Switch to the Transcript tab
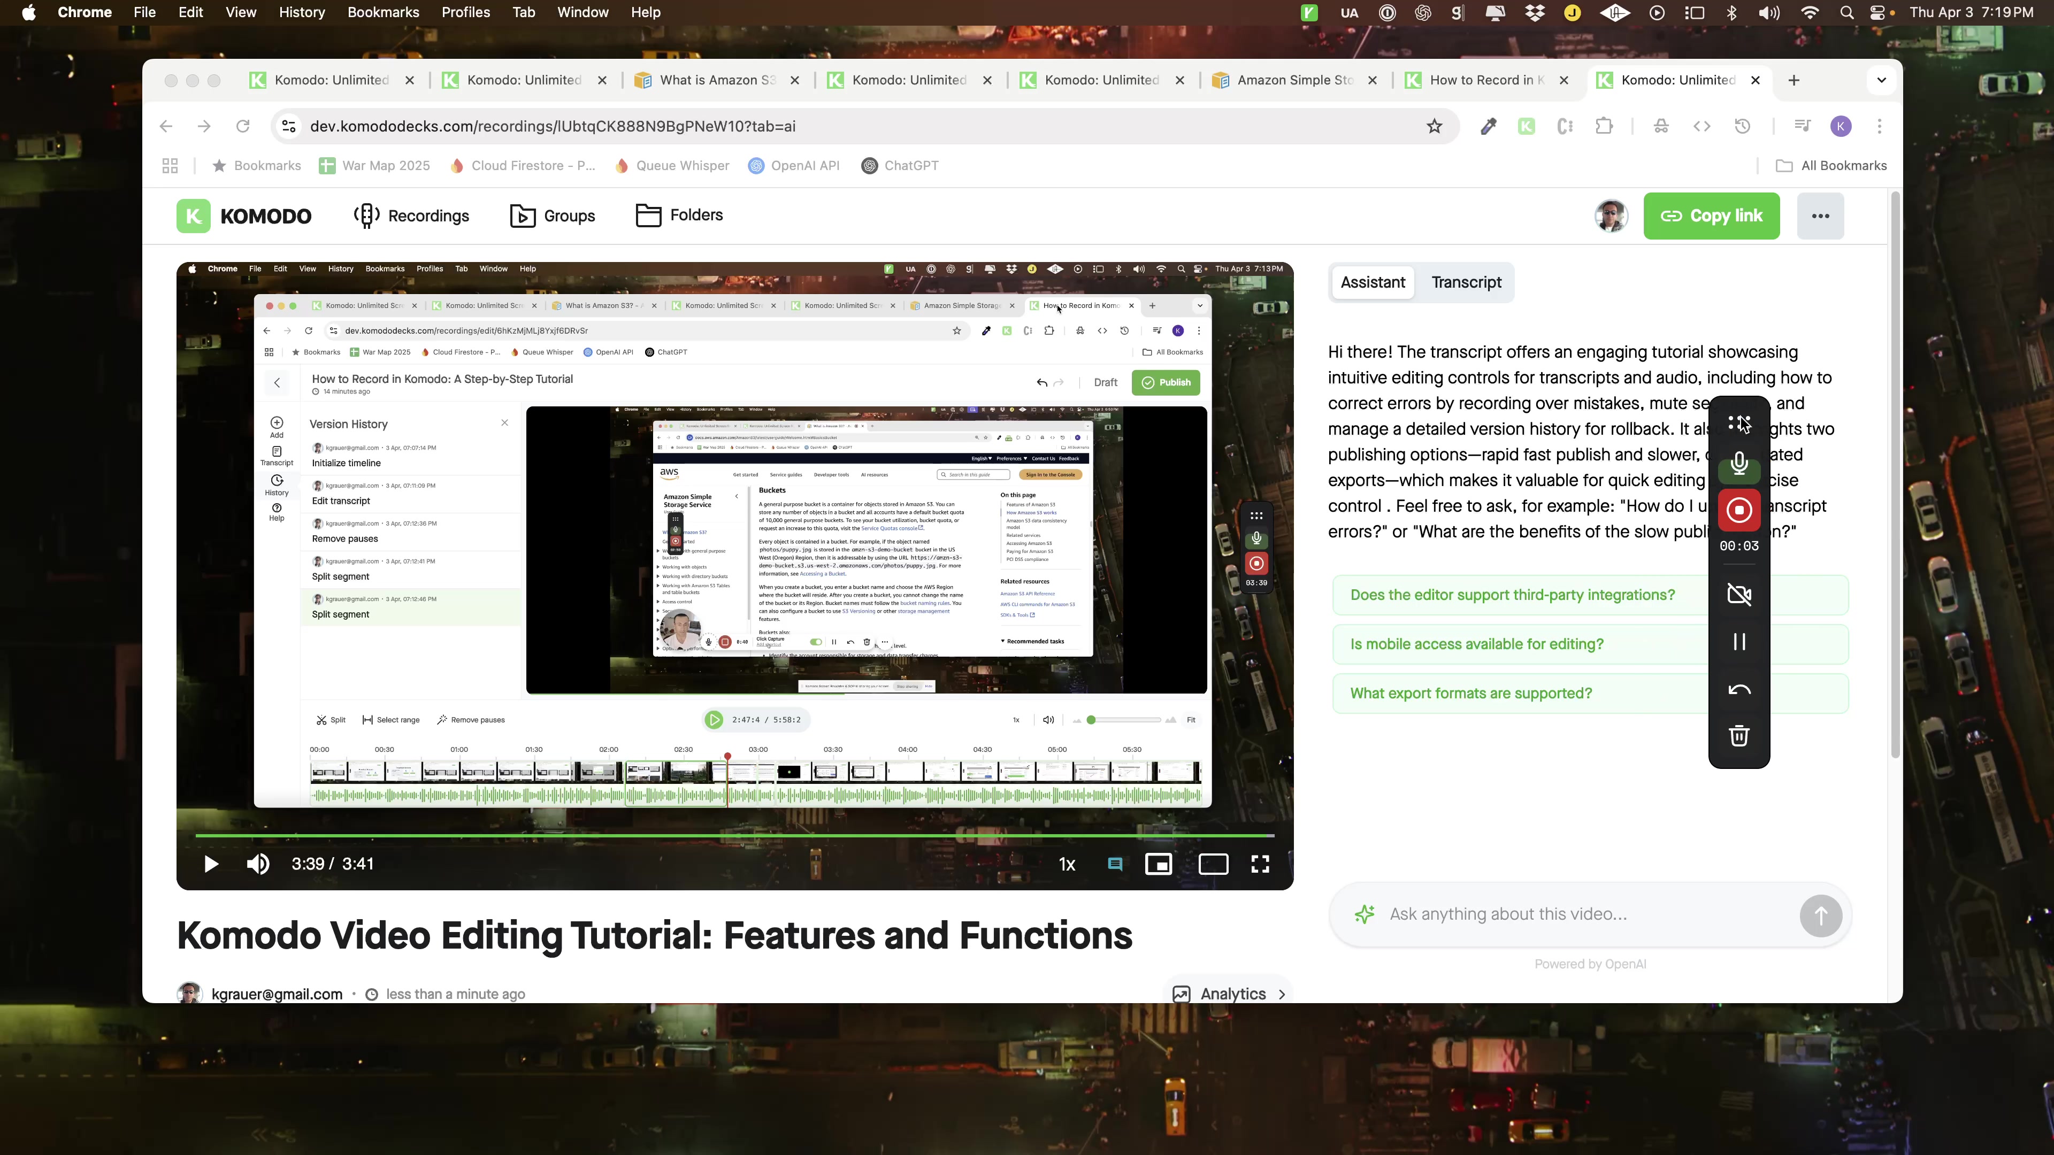This screenshot has height=1155, width=2054. pyautogui.click(x=1466, y=282)
